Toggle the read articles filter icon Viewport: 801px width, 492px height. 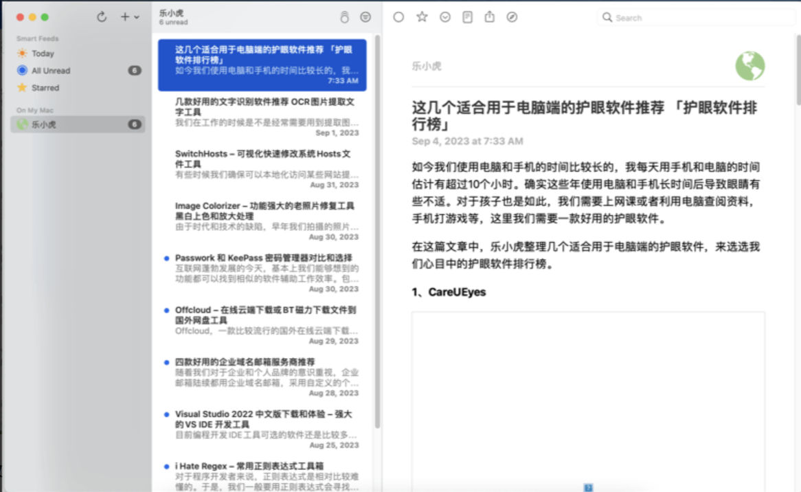(x=365, y=17)
